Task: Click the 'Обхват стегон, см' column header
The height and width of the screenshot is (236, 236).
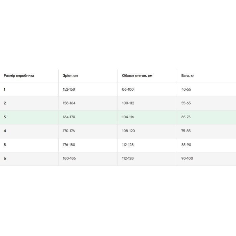Action: click(x=137, y=76)
